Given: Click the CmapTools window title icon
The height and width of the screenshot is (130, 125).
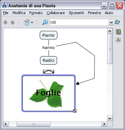Looking at the screenshot, I should (5, 6).
